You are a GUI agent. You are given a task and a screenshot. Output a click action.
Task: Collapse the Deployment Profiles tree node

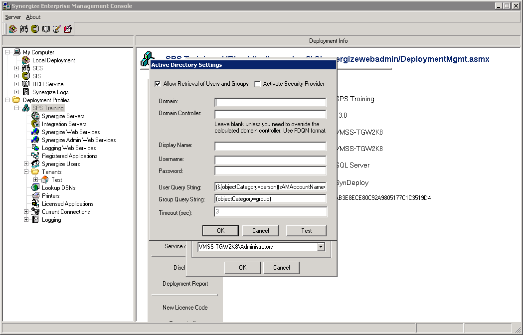(7, 100)
